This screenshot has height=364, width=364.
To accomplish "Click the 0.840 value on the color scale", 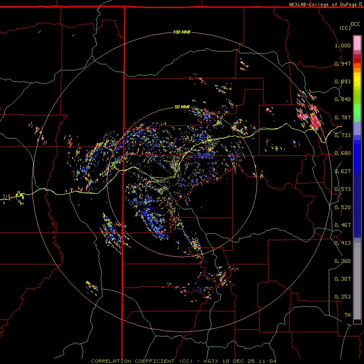I will pos(343,99).
